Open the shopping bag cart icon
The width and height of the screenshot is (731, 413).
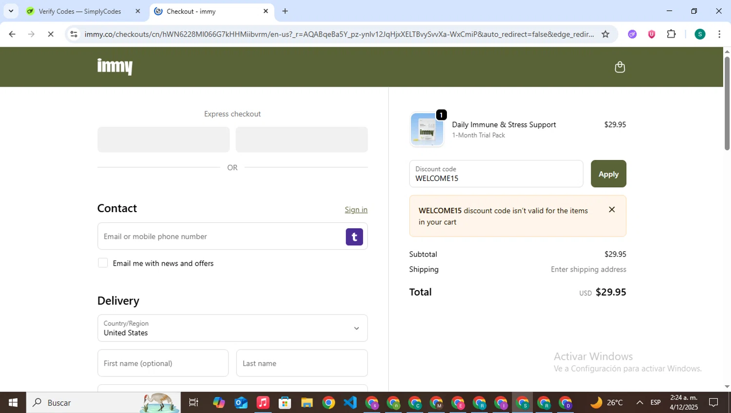point(619,67)
